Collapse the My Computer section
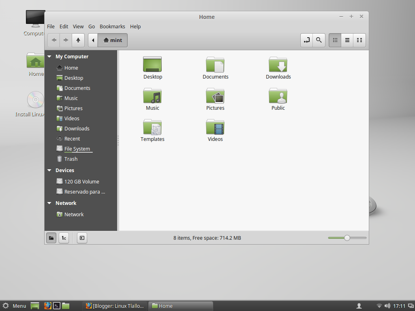 coord(49,56)
